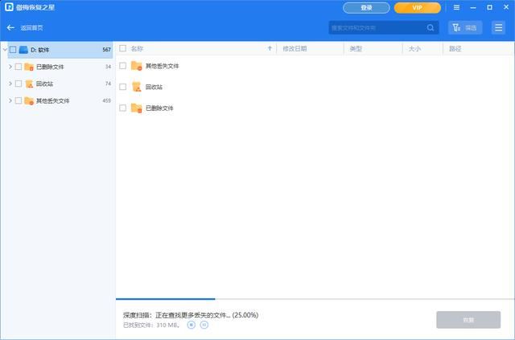This screenshot has width=515, height=340.
Task: Tick the 已删除文件 row checkbox in list
Action: pos(123,108)
